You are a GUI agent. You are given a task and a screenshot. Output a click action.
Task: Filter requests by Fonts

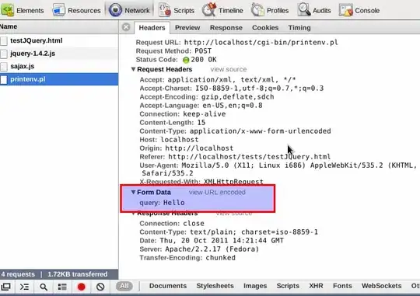point(342,286)
